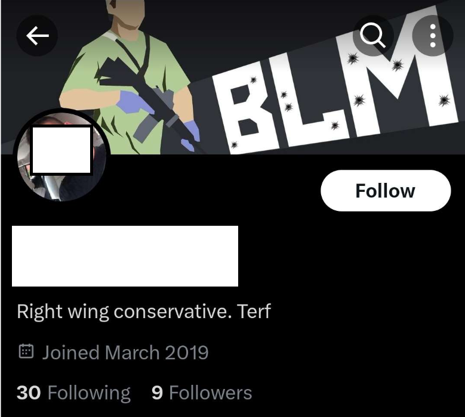Open the 9 Followers list
The image size is (465, 417).
point(202,393)
